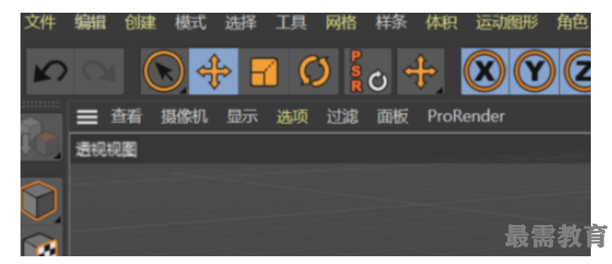Open viewport 过滤 menu
Viewport: 612px width, 264px height.
[x=342, y=116]
